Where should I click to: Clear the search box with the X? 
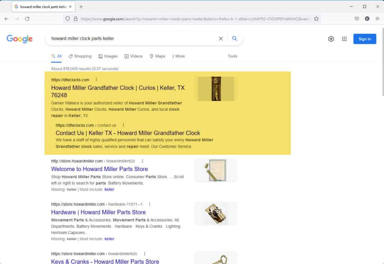click(220, 39)
